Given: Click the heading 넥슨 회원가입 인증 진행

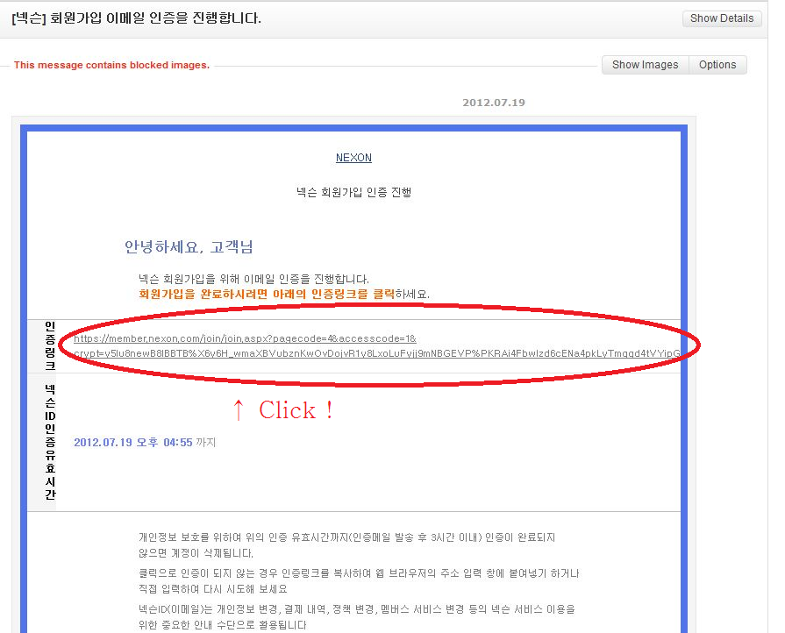Looking at the screenshot, I should [353, 192].
